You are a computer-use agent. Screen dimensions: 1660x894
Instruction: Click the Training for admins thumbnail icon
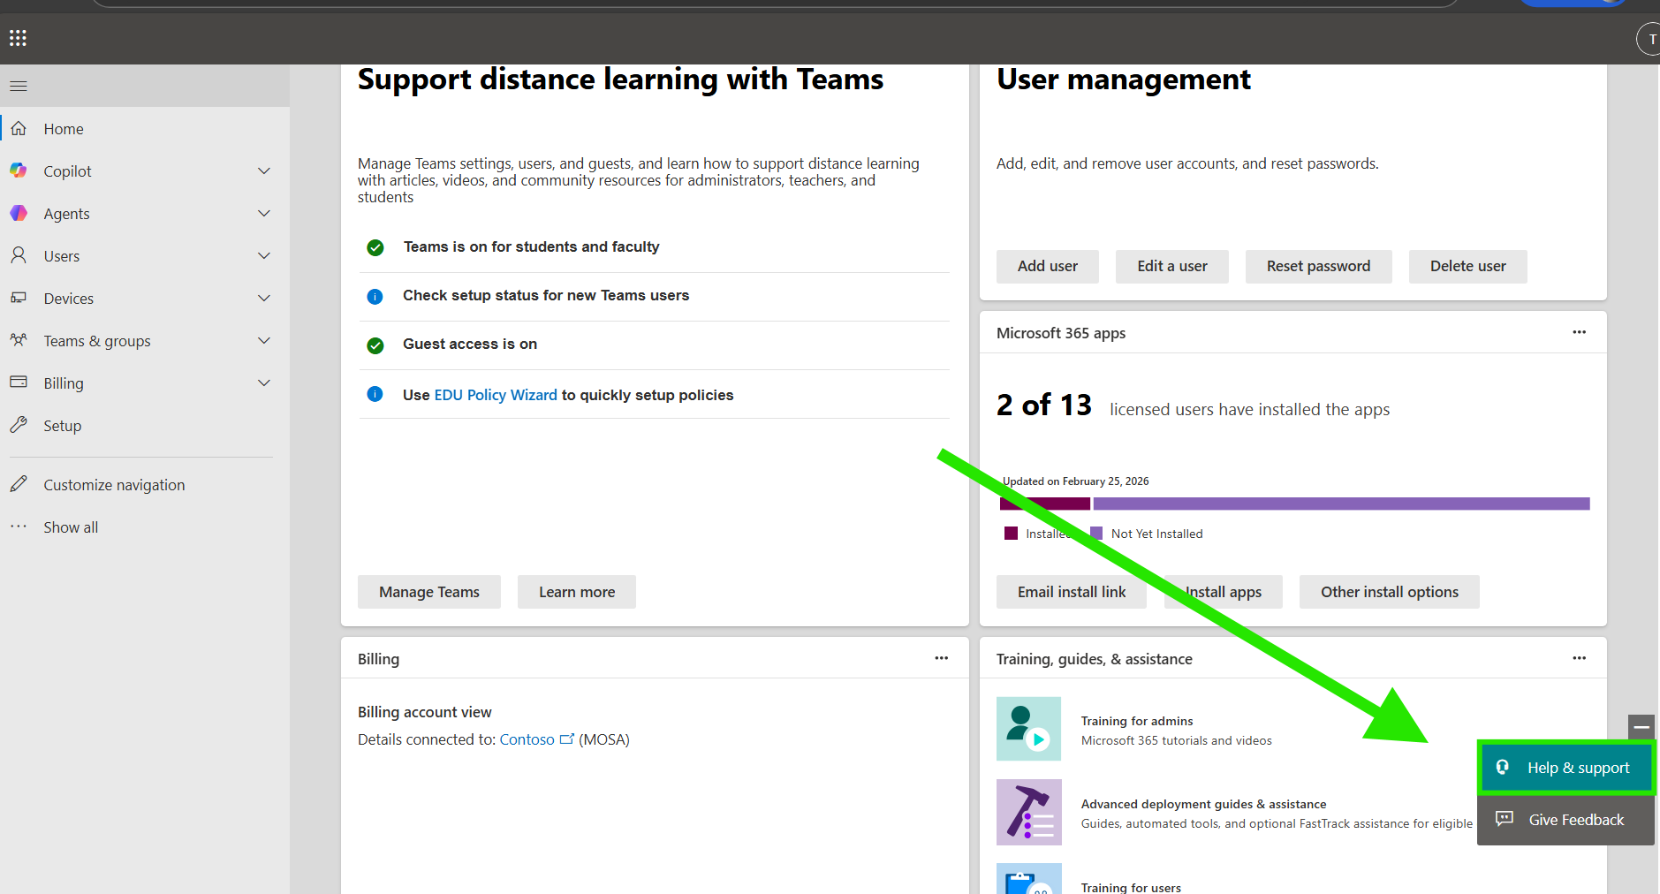1029,729
